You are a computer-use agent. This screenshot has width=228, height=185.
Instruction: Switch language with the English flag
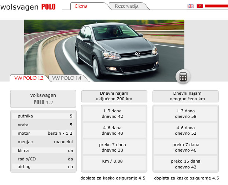[191, 6]
